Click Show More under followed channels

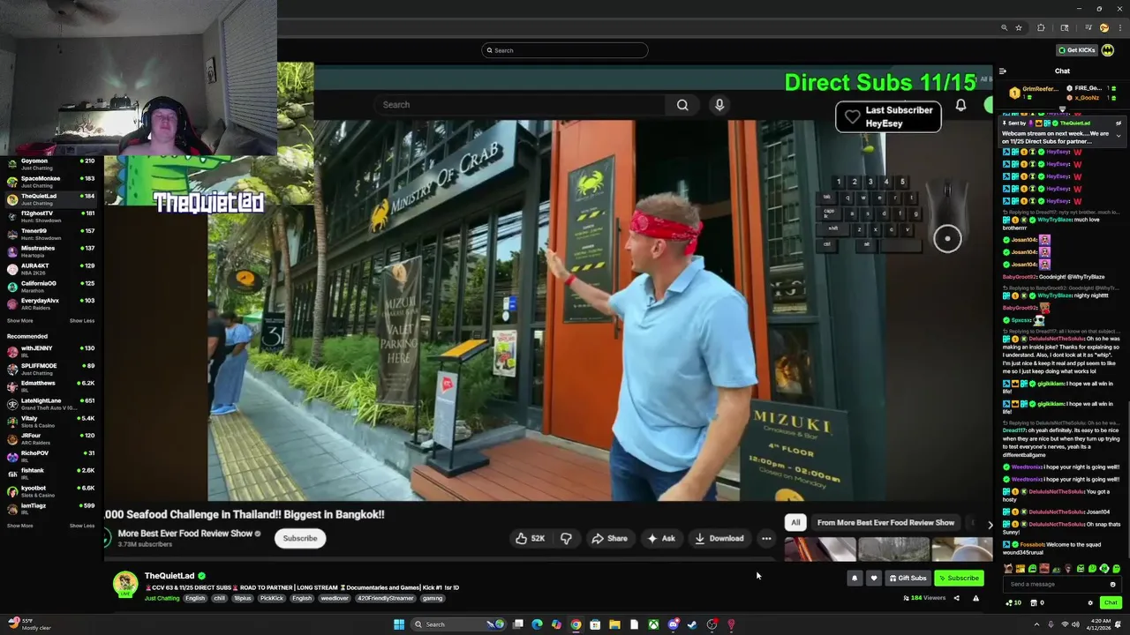click(20, 321)
